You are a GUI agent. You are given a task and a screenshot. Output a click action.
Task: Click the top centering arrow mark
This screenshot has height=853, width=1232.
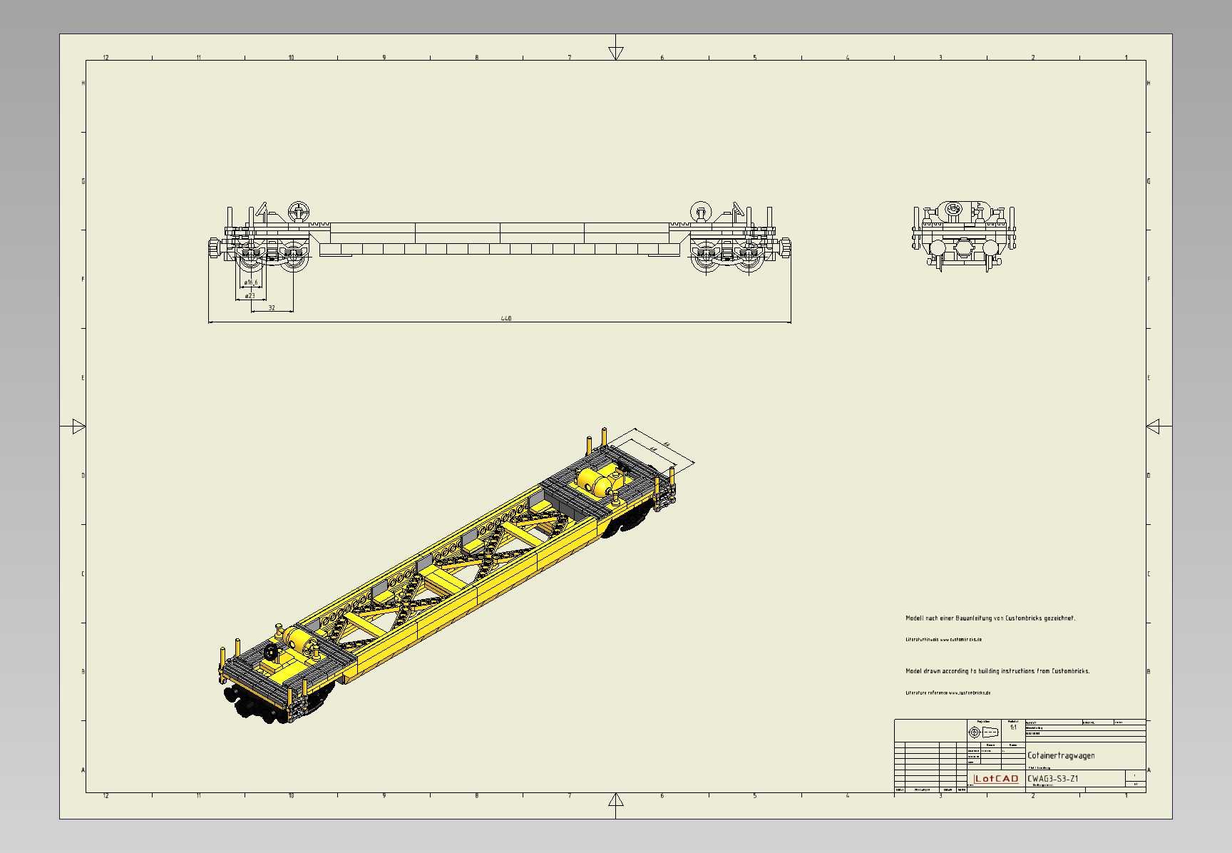pos(616,53)
